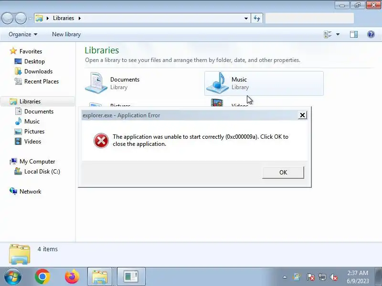Click New library in the toolbar
382x286 pixels.
click(x=66, y=34)
